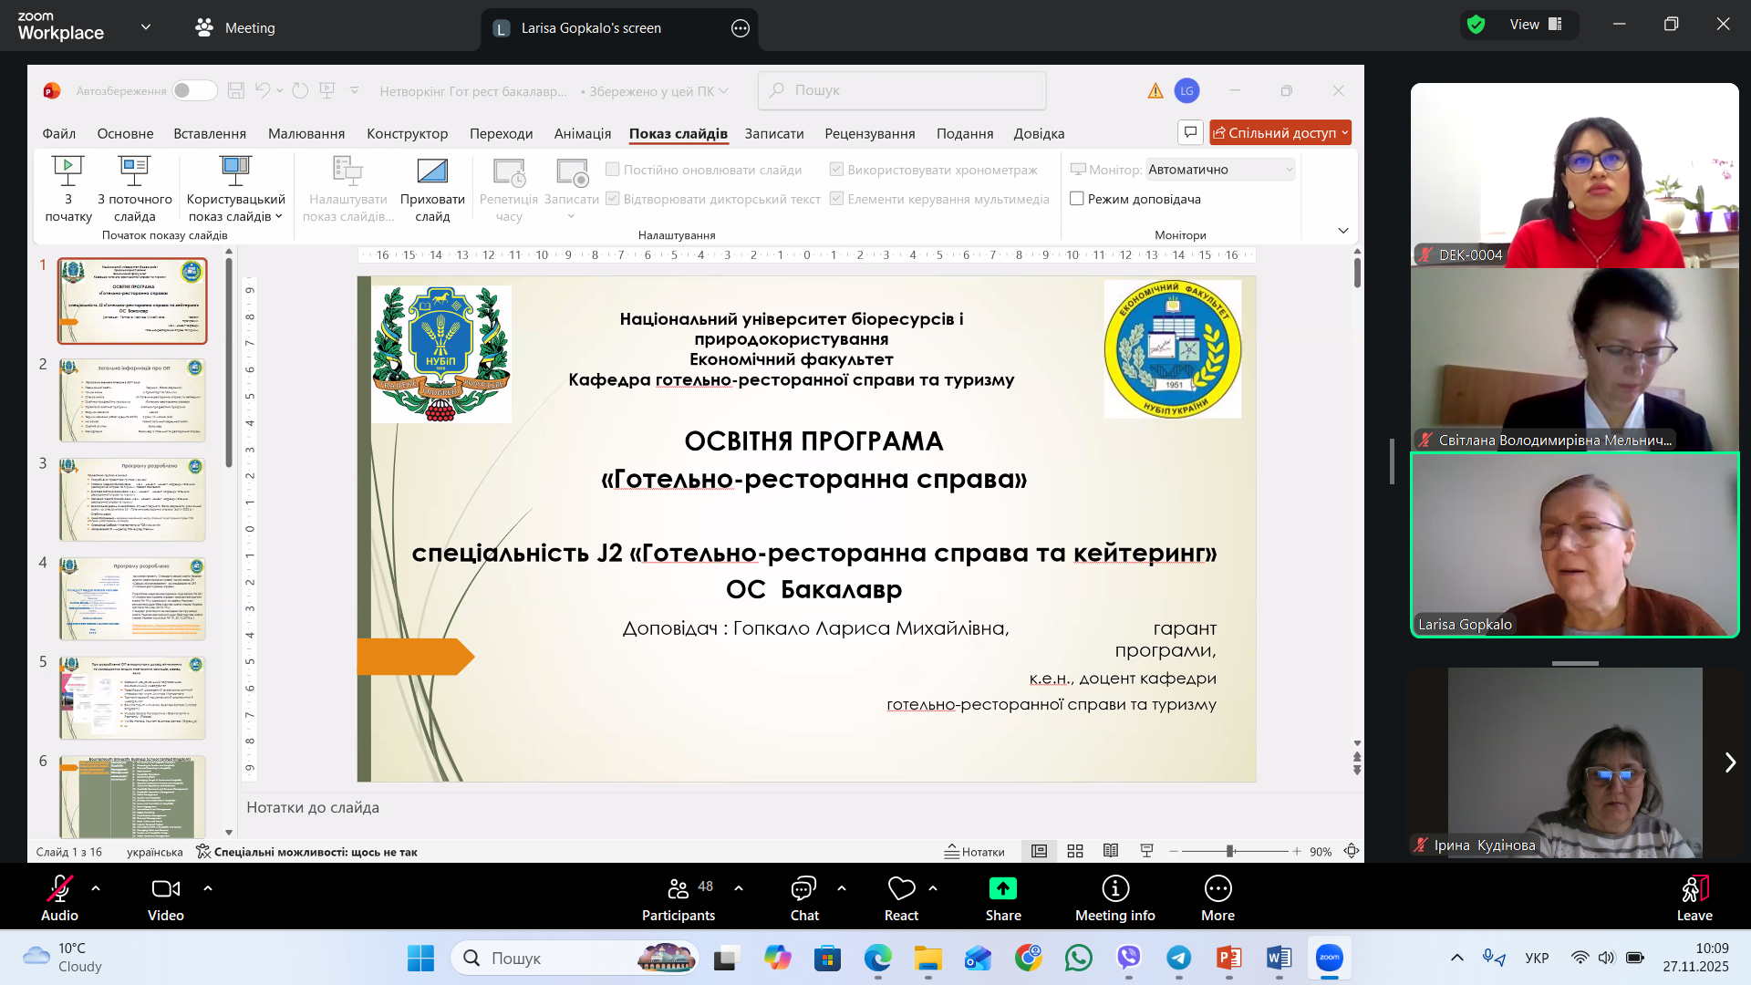Toggle the AutoSave switch (Автозбереження)

tap(194, 90)
